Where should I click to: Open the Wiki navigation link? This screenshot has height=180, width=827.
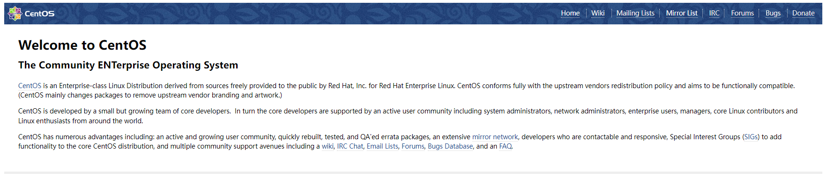[x=598, y=13]
